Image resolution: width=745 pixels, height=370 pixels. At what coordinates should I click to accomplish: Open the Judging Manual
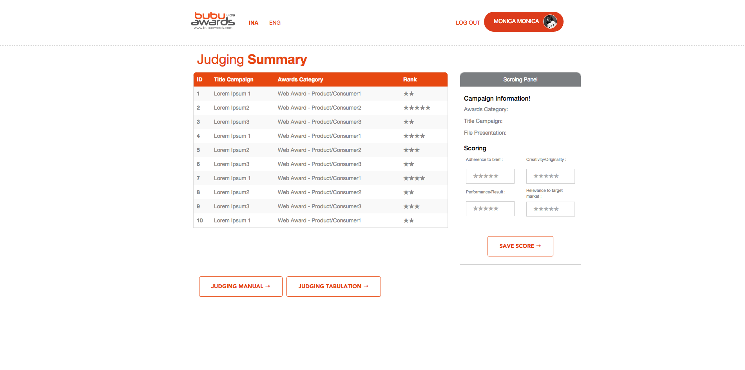coord(240,286)
